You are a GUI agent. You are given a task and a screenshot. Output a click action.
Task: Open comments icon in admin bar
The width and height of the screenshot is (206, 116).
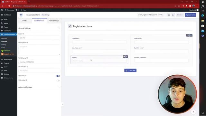[x=16, y=10]
